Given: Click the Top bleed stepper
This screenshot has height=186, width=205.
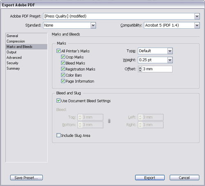Looking at the screenshot, I should pos(80,117).
